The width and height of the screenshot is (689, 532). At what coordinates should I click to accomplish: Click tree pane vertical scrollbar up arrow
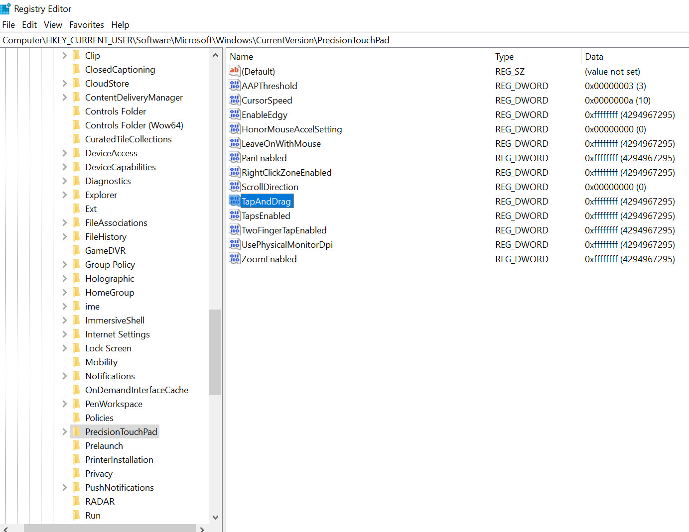tap(215, 55)
